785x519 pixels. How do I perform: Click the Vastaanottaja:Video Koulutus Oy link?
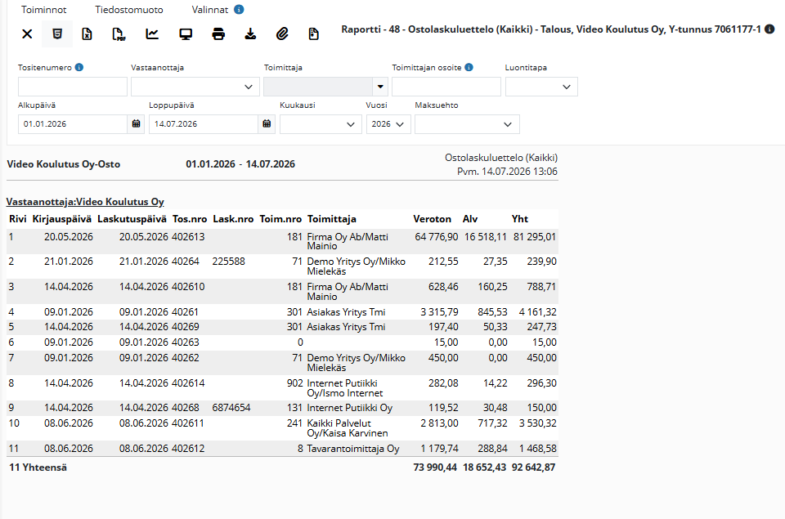[x=85, y=202]
